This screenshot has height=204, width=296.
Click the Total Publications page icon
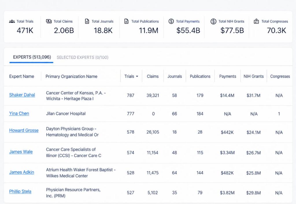pos(127,21)
